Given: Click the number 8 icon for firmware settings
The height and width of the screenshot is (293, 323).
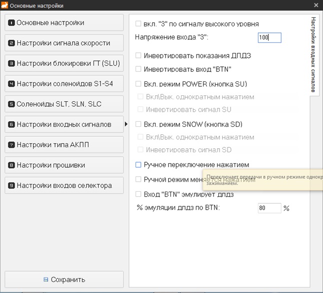Looking at the screenshot, I should [11, 165].
